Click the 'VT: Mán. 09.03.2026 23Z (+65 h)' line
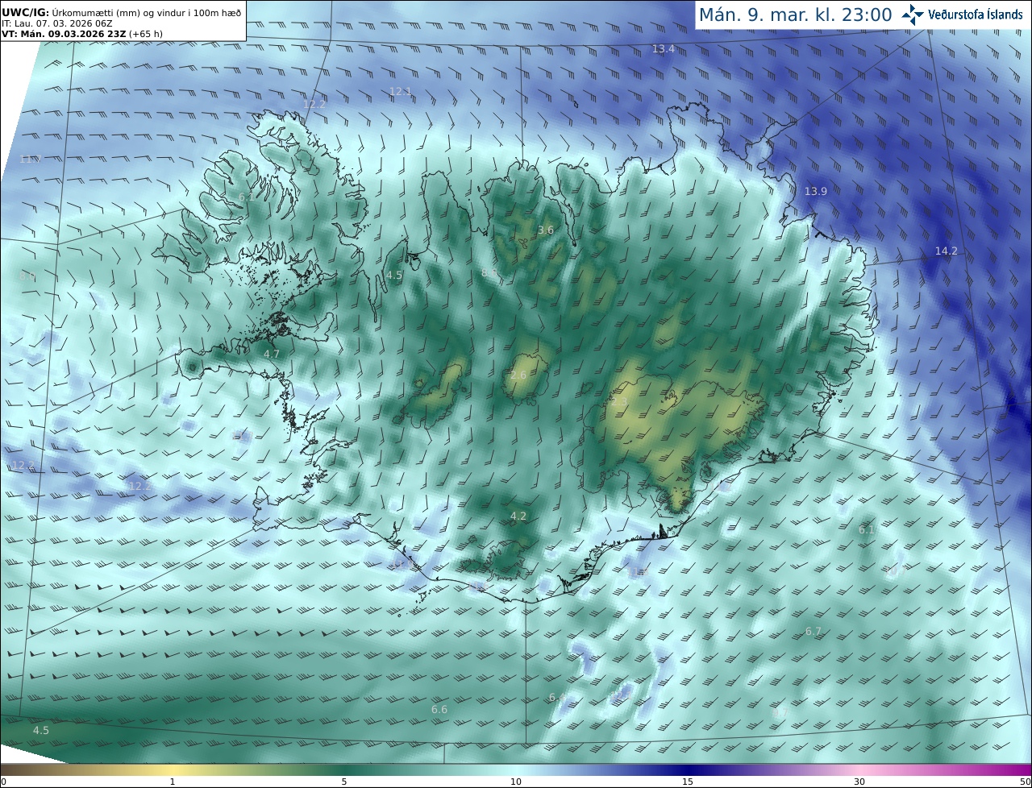The image size is (1032, 788). click(81, 34)
